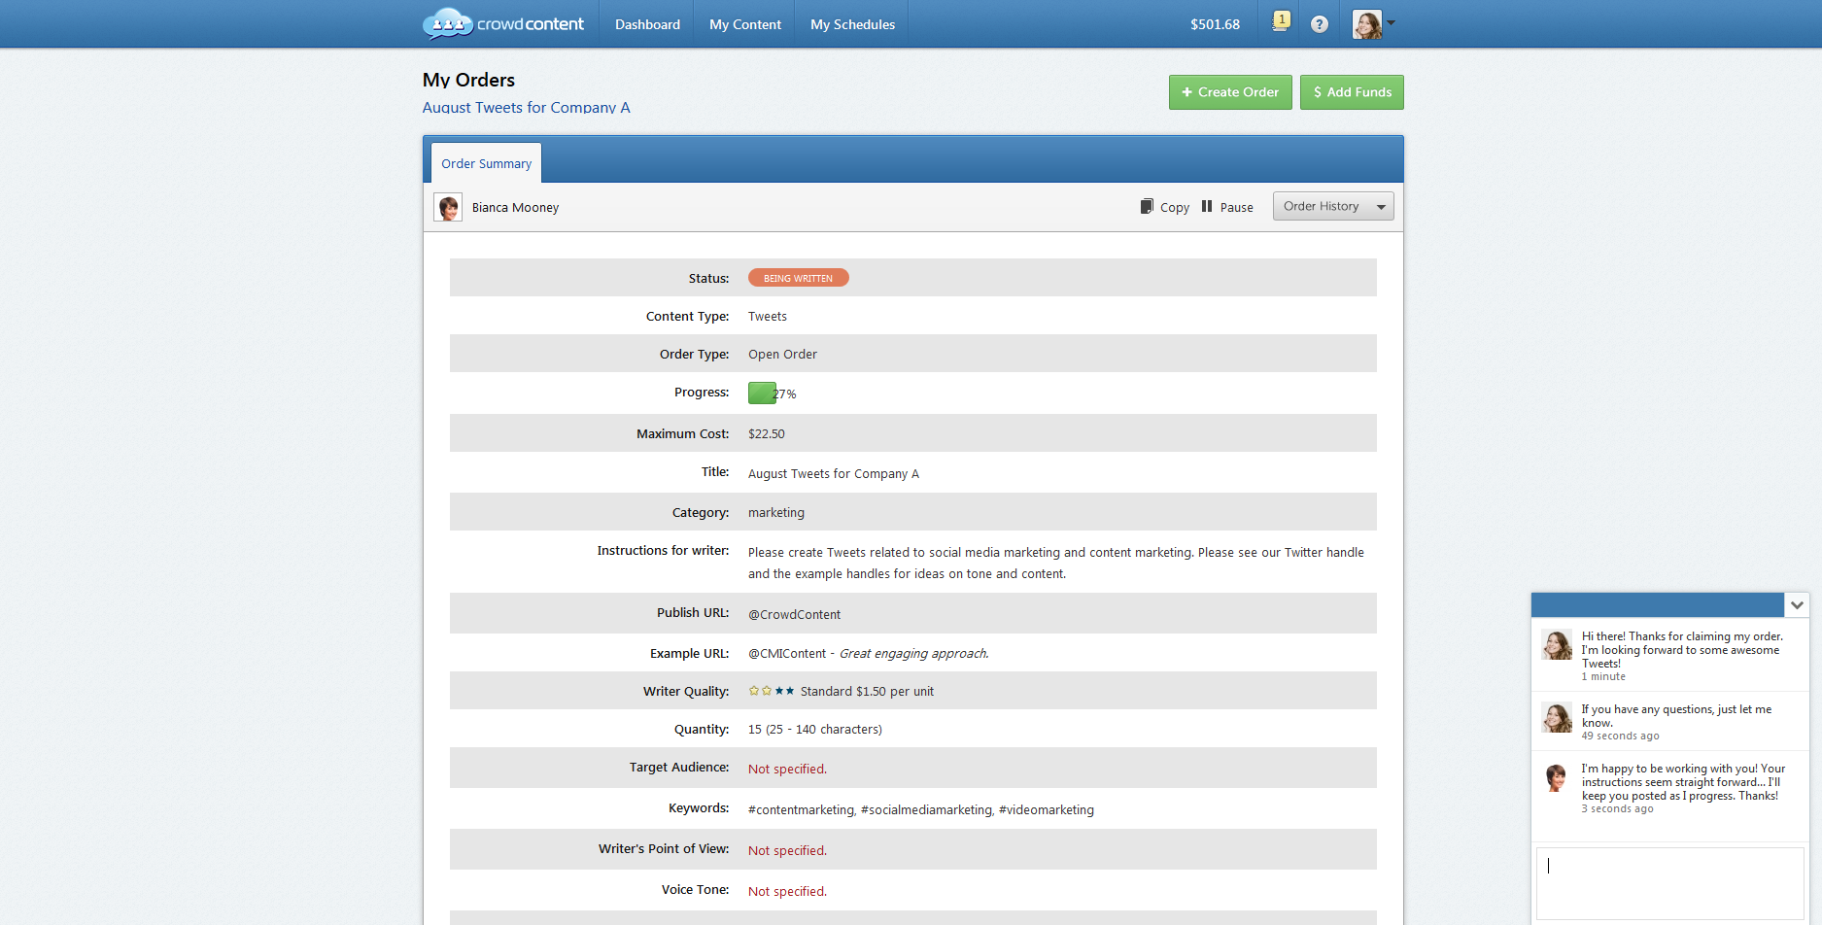Click the help question mark icon
The width and height of the screenshot is (1822, 925).
(1319, 24)
